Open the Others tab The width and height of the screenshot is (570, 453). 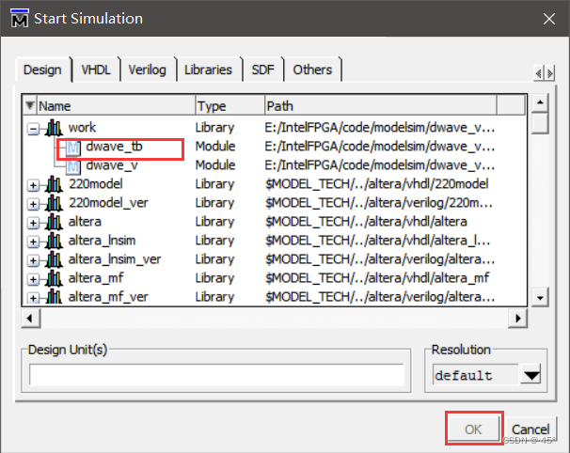pyautogui.click(x=312, y=70)
